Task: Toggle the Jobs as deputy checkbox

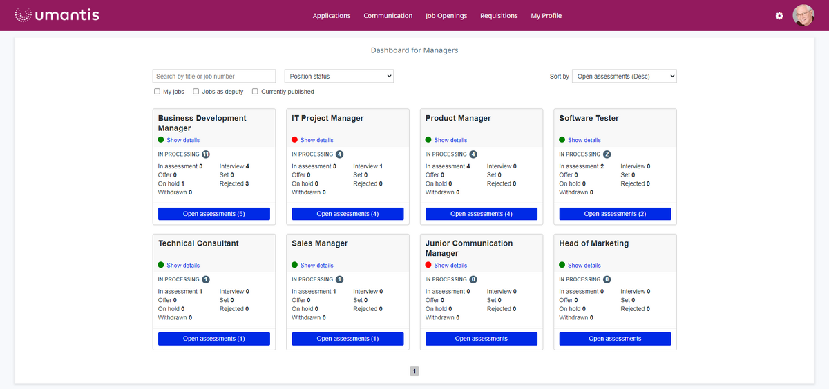Action: pos(196,92)
